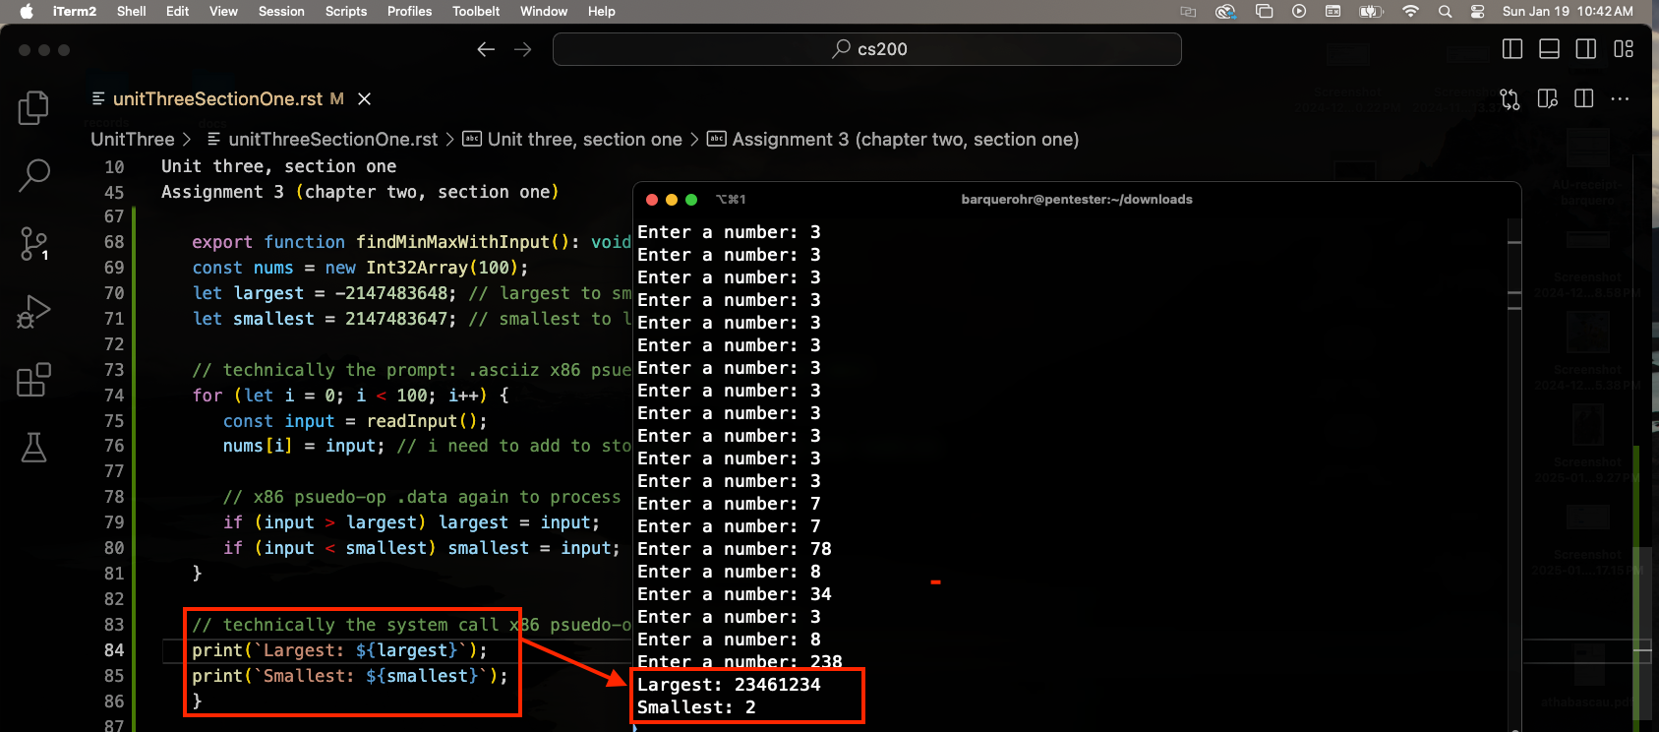This screenshot has width=1659, height=732.
Task: Open the Extensions view
Action: (x=33, y=380)
